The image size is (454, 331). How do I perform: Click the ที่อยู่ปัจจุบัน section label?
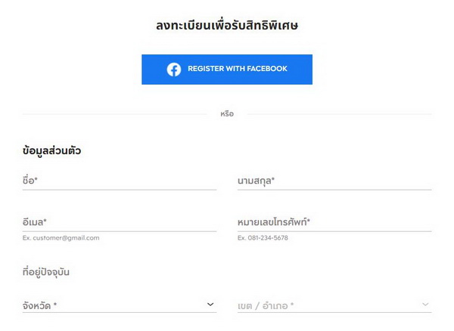click(51, 271)
